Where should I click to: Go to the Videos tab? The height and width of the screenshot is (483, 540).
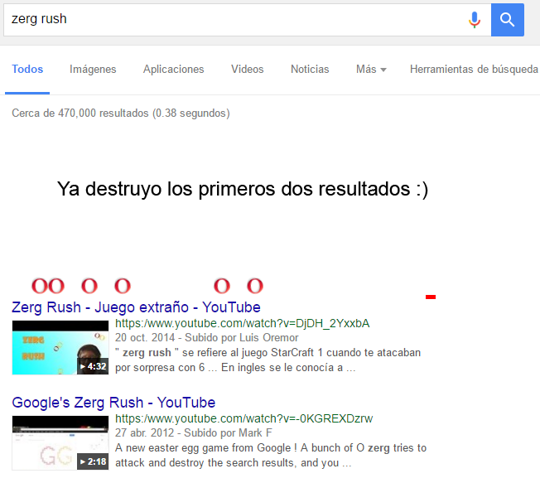(248, 70)
